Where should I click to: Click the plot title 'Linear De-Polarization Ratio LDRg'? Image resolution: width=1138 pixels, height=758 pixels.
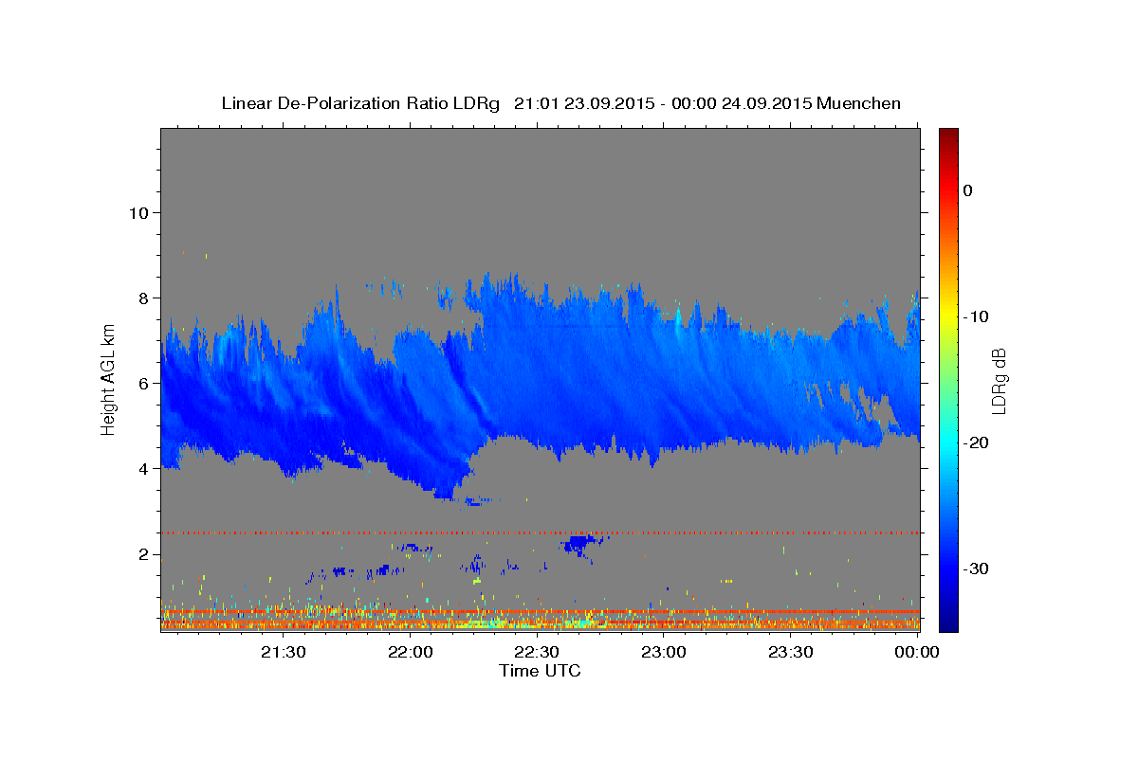tap(359, 103)
